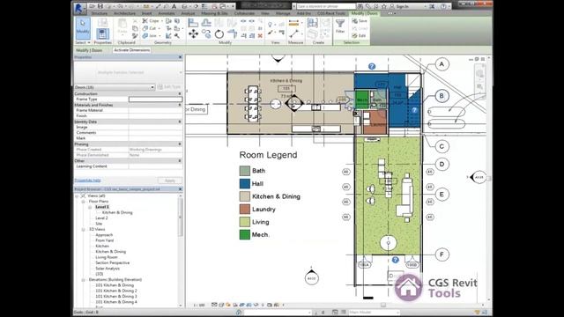Click the Activate Dimensions button
The width and height of the screenshot is (564, 317).
point(131,50)
